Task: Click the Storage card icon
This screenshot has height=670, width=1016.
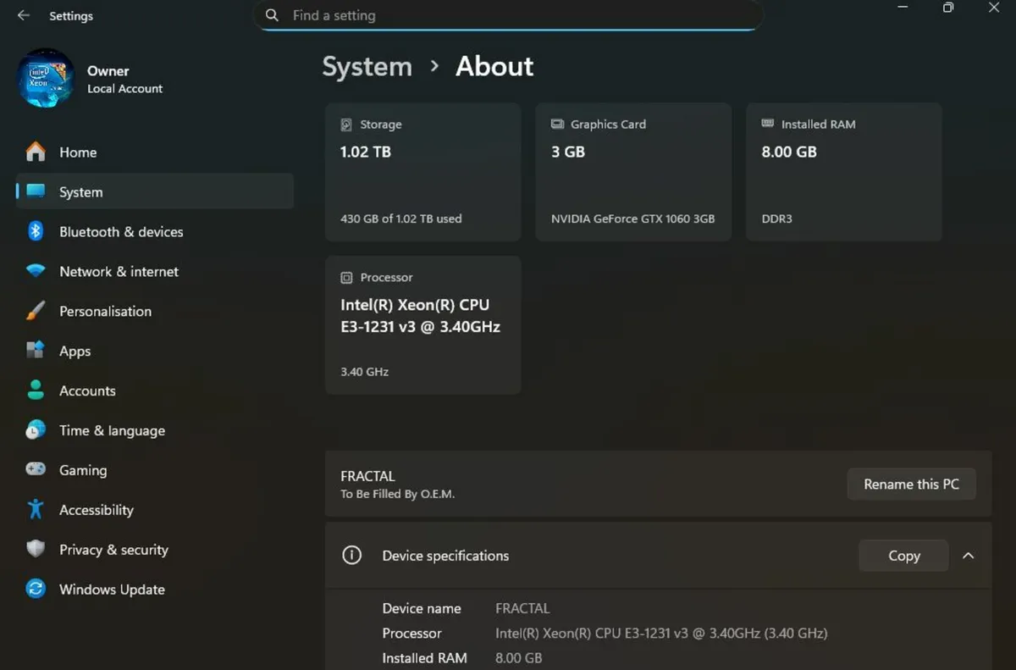Action: (345, 124)
